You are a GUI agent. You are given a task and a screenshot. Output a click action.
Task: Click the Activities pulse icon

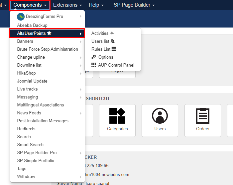click(112, 33)
